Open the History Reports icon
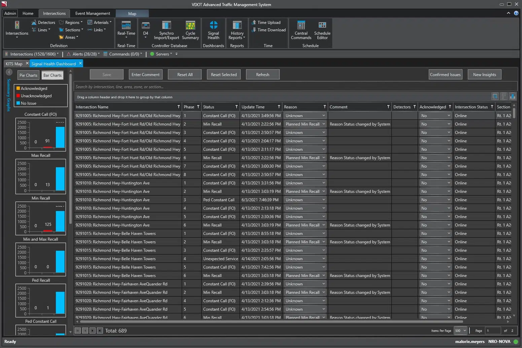The height and width of the screenshot is (348, 522). [237, 26]
